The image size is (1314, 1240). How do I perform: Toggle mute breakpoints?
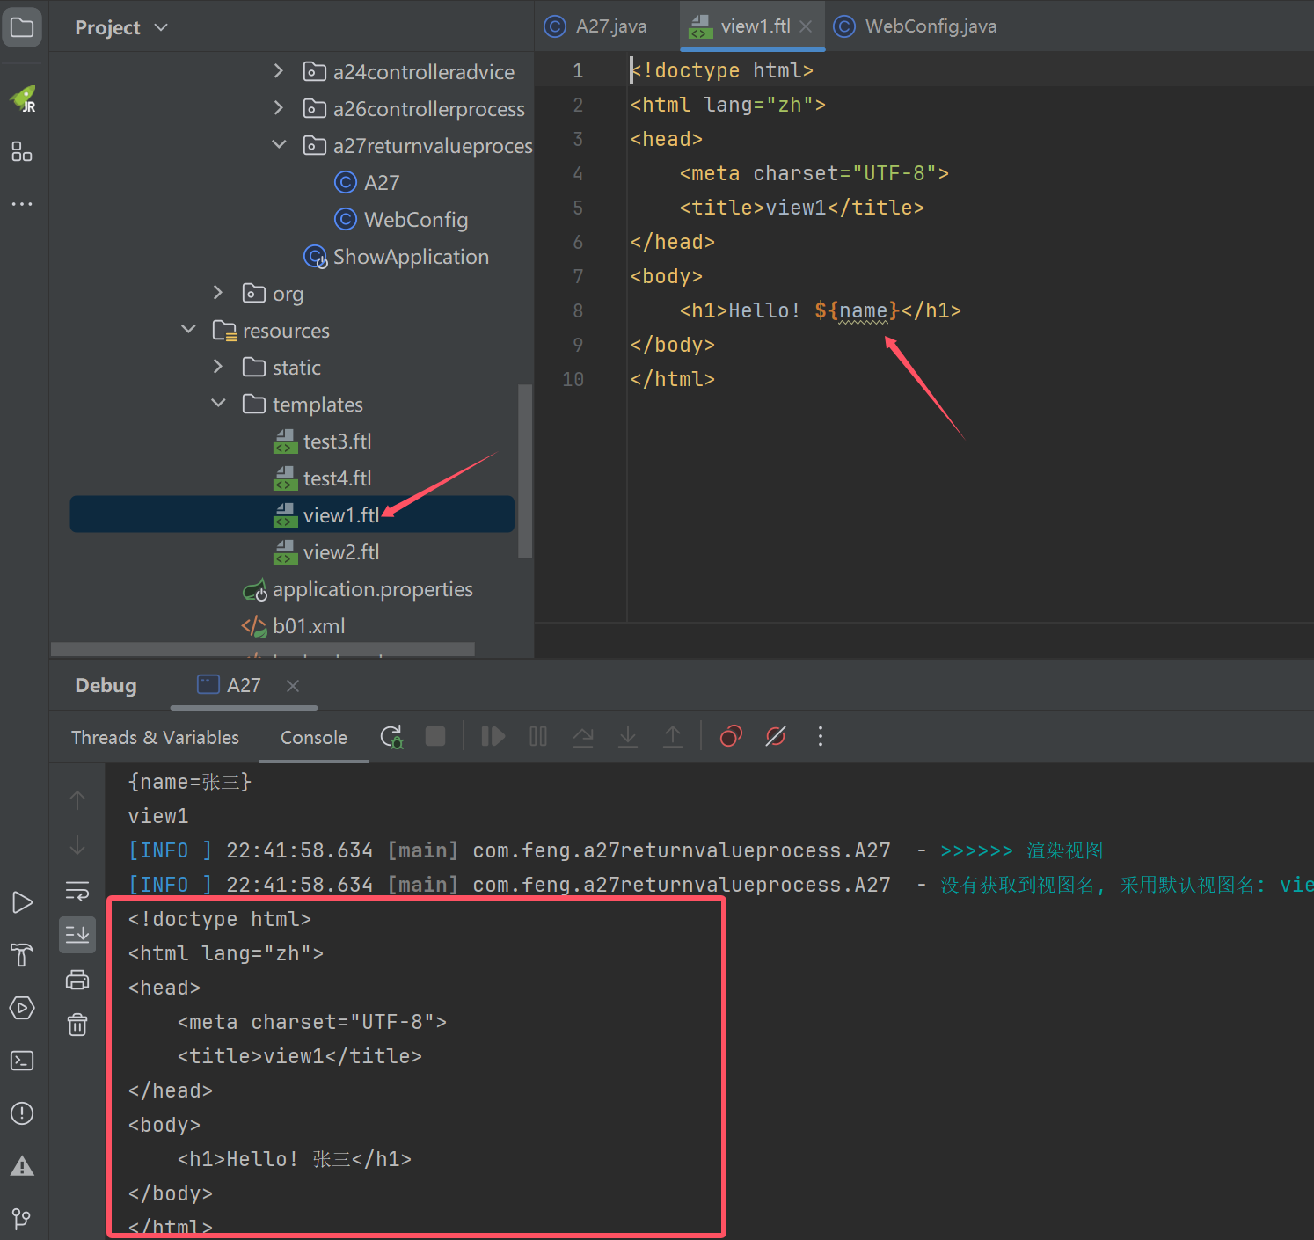click(x=776, y=736)
